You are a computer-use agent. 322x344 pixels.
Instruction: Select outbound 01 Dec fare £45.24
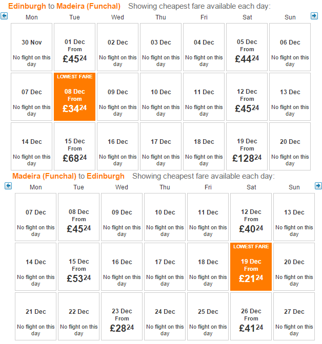click(x=74, y=47)
